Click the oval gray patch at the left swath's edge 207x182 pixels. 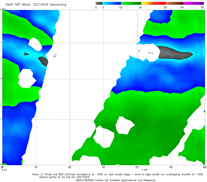click(44, 61)
